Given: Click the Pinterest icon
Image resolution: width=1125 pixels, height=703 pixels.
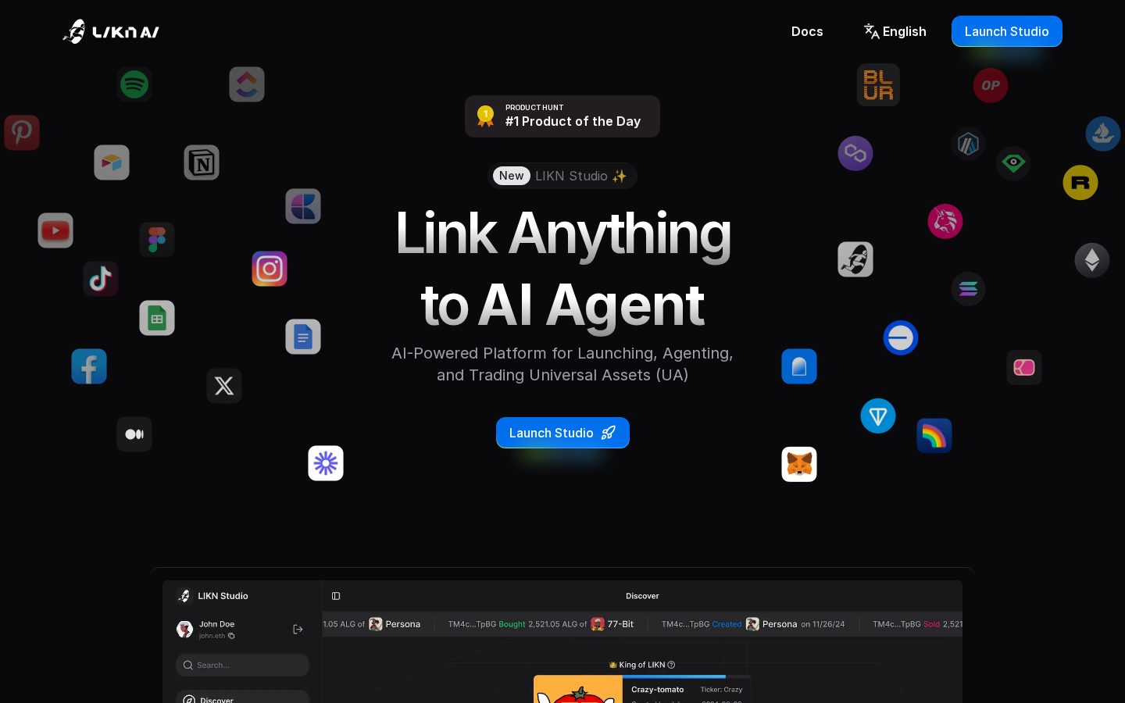Looking at the screenshot, I should click(22, 133).
